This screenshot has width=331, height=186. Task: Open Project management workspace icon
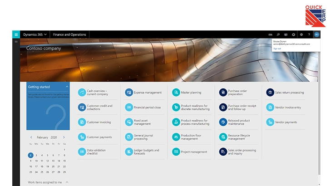click(176, 152)
